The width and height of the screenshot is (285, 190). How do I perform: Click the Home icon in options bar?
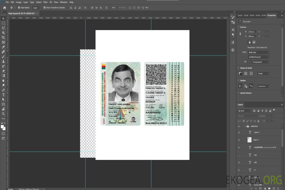pos(4,8)
